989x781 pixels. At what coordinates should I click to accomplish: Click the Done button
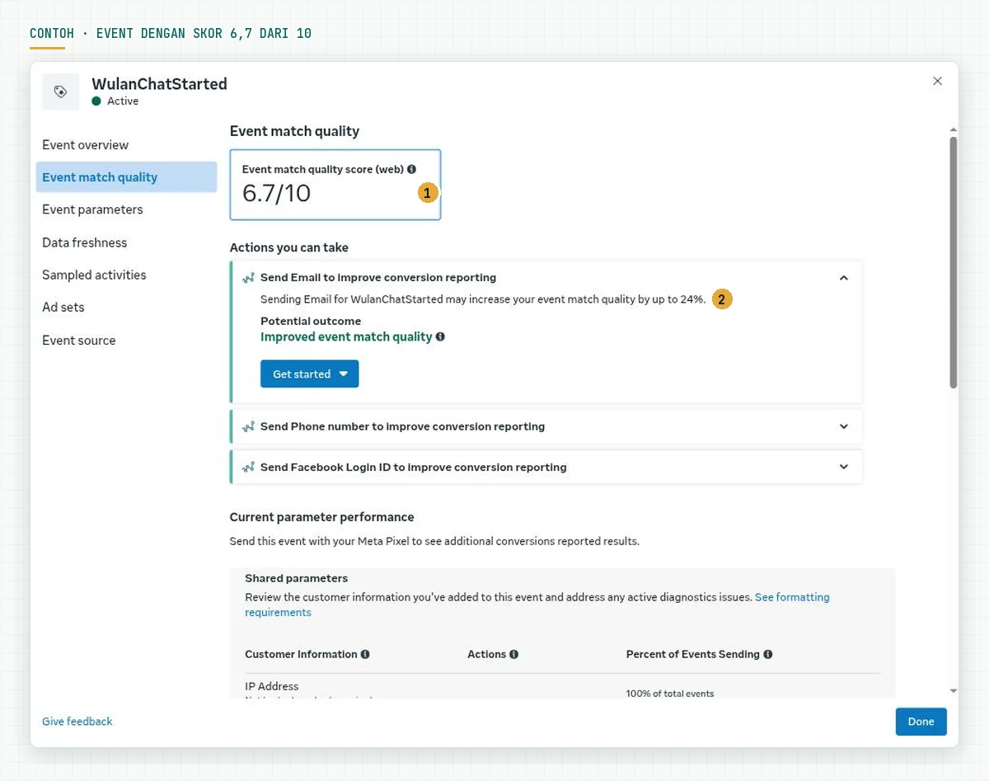921,722
